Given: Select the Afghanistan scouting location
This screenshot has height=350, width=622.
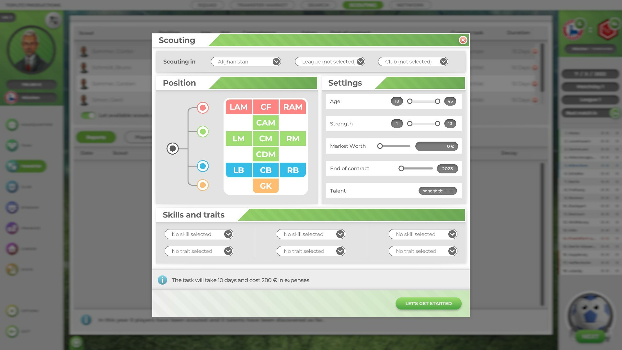Looking at the screenshot, I should (x=246, y=62).
